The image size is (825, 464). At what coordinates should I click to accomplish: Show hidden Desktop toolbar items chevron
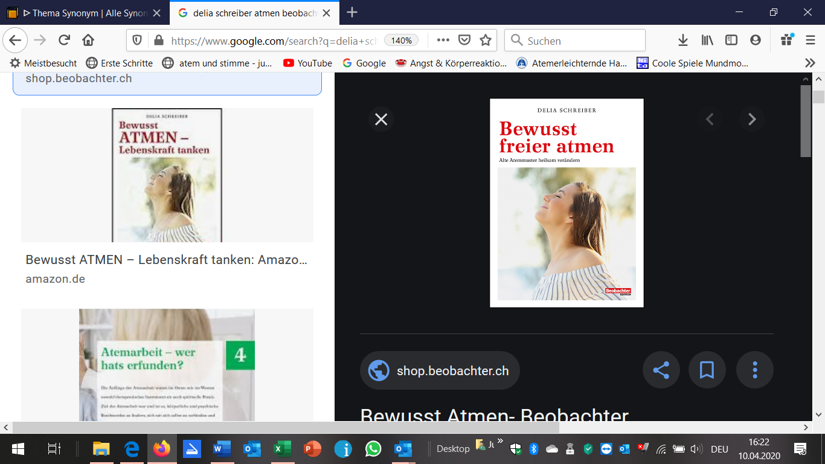[x=500, y=441]
